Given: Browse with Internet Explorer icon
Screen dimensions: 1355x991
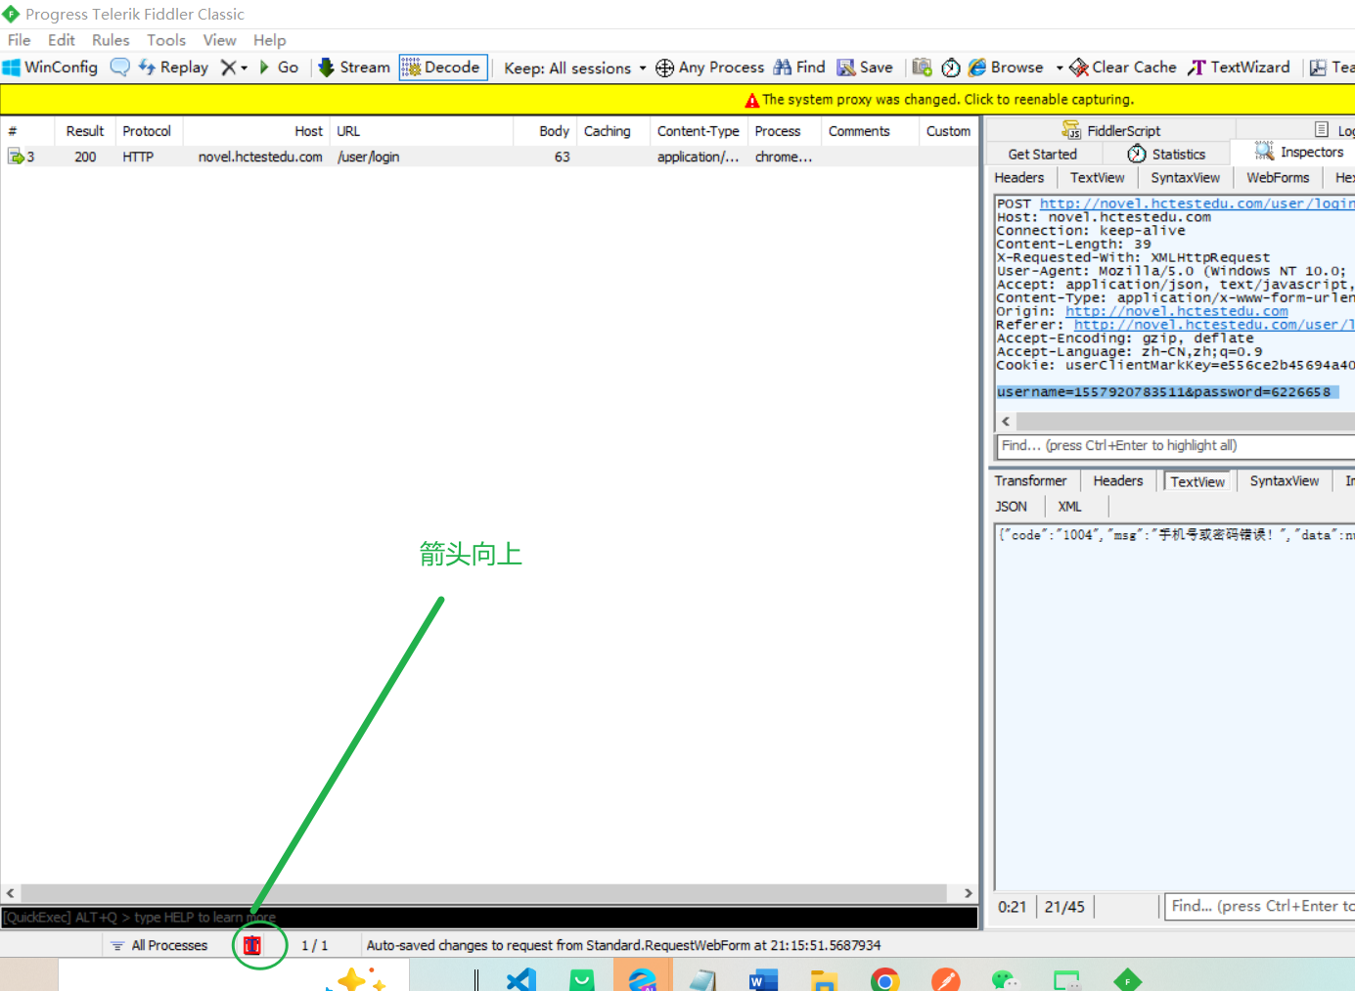Looking at the screenshot, I should [x=1006, y=67].
